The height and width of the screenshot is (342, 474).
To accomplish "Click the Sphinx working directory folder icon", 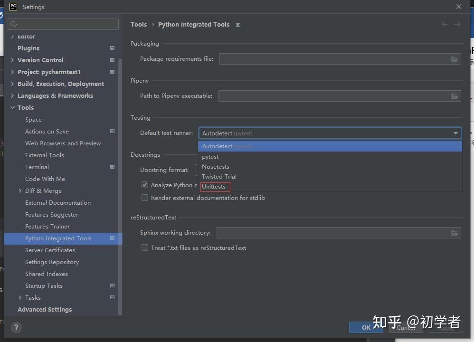I will (455, 233).
